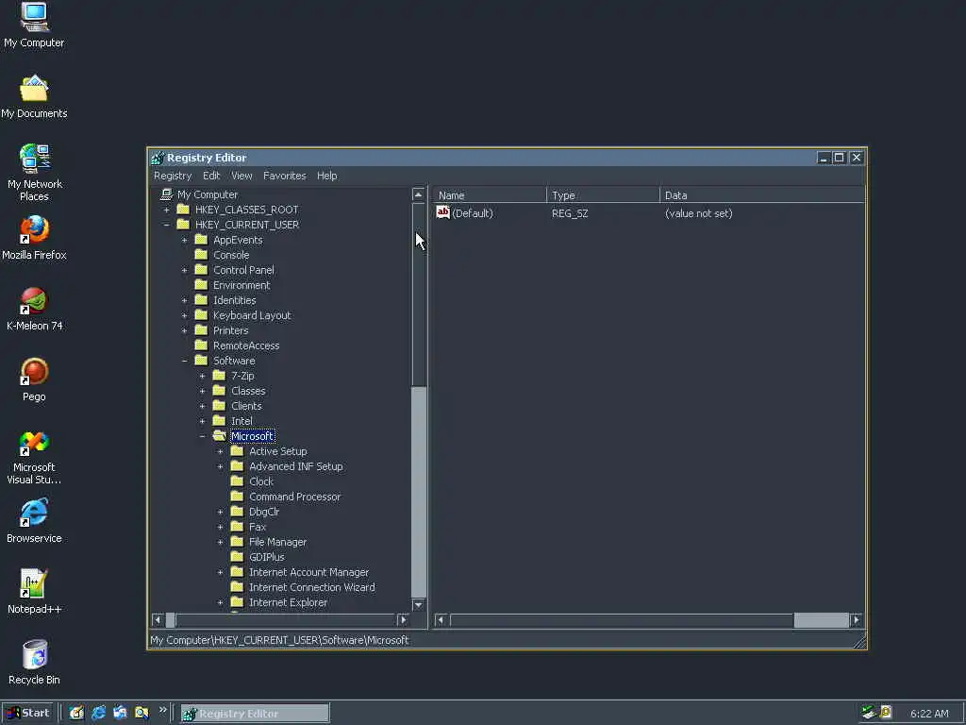Open the Registry menu
The width and height of the screenshot is (966, 725).
[x=173, y=176]
